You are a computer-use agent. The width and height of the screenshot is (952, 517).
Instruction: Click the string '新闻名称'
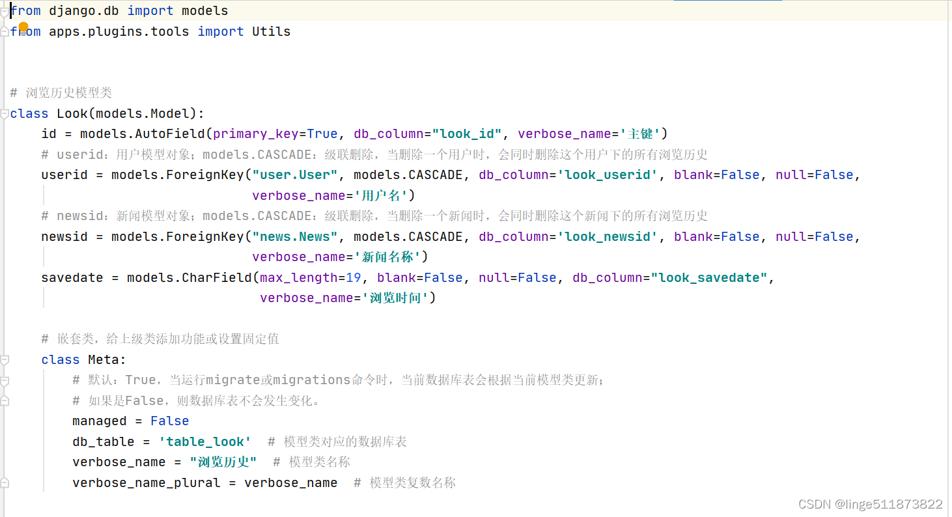point(387,257)
